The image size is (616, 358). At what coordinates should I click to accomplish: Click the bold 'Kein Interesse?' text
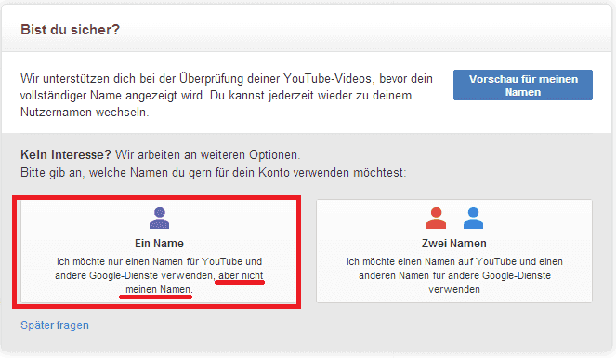point(66,155)
